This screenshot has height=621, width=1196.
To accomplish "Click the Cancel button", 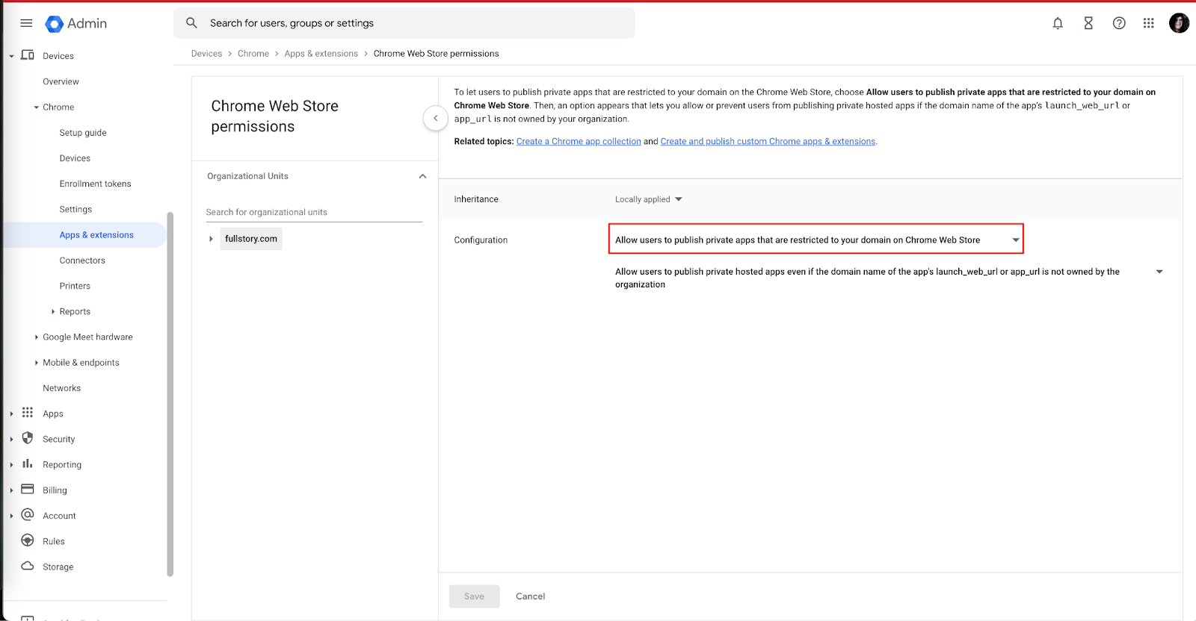I will click(530, 596).
